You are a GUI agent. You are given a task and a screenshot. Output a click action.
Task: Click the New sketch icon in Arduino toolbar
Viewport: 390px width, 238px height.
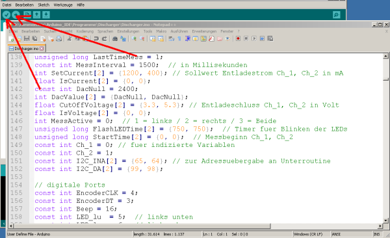[x=27, y=15]
